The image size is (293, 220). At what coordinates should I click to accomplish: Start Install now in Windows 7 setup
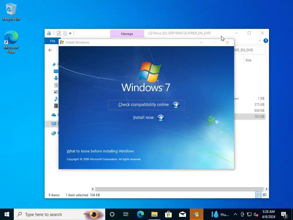click(x=149, y=118)
